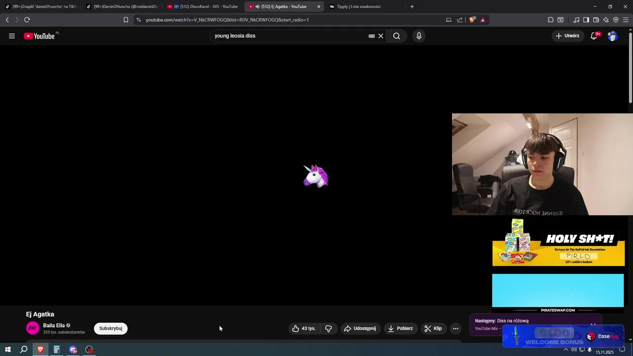Share page icon in address bar

click(460, 20)
